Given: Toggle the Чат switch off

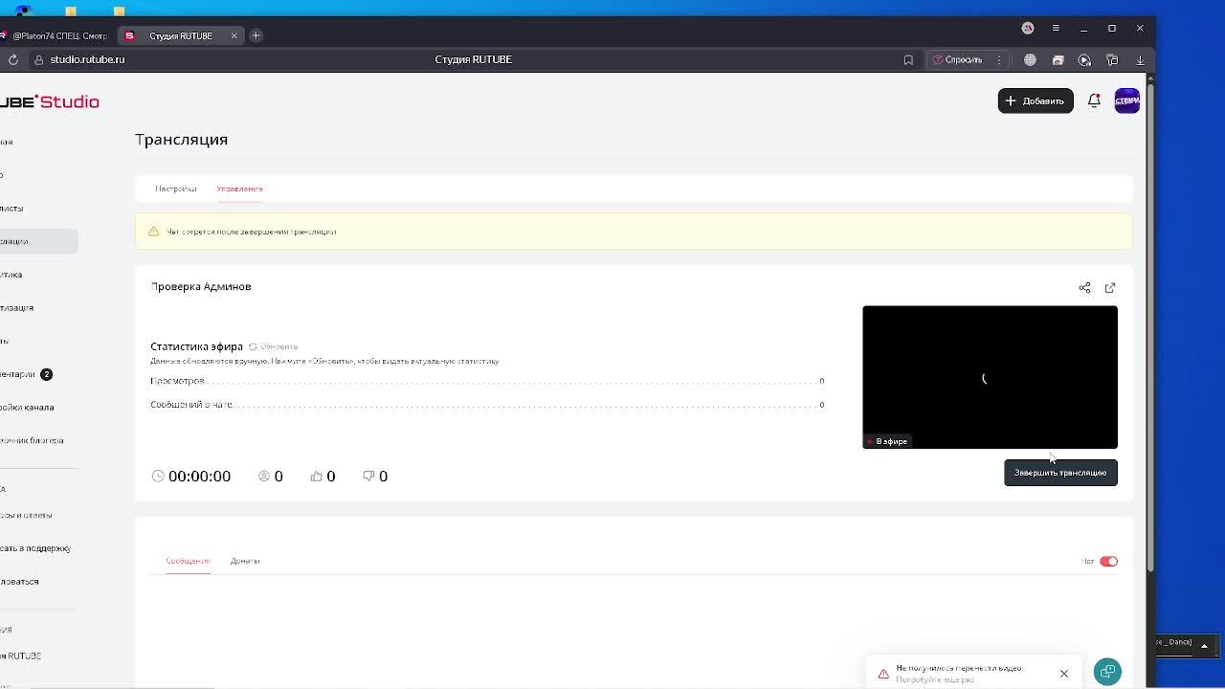Looking at the screenshot, I should (x=1108, y=562).
